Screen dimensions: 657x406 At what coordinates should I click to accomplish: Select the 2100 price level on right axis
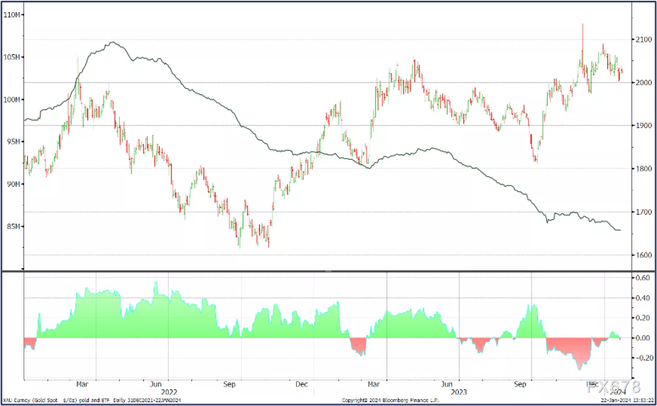tap(643, 39)
